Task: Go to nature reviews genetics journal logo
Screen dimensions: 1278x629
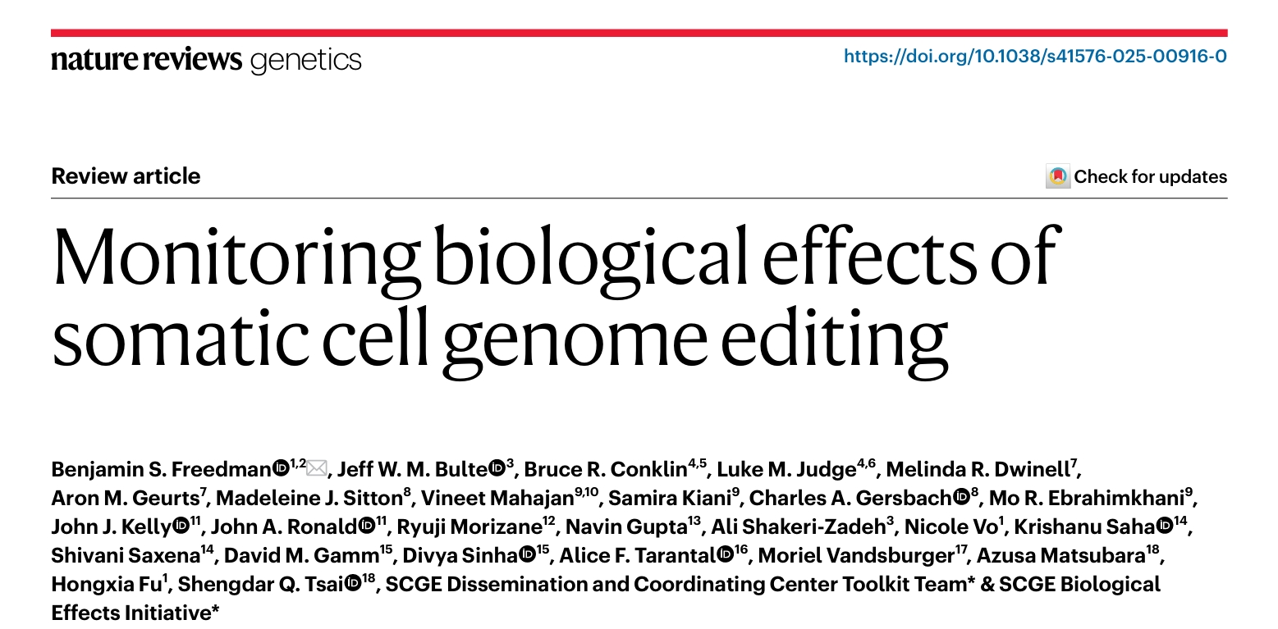Action: 206,60
